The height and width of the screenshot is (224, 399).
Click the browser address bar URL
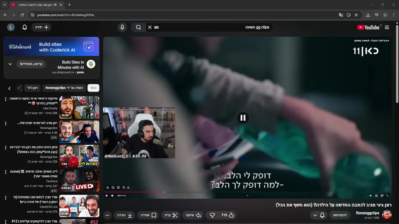(66, 15)
